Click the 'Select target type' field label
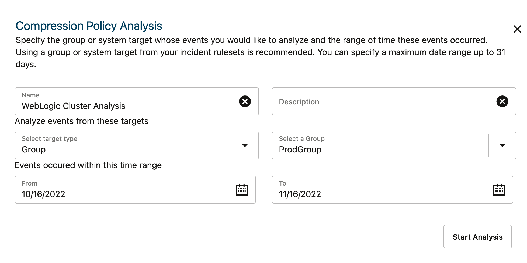Image resolution: width=527 pixels, height=263 pixels. [50, 139]
